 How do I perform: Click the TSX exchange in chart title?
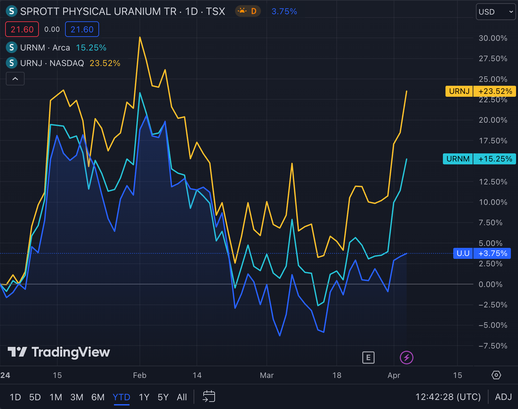coord(215,11)
